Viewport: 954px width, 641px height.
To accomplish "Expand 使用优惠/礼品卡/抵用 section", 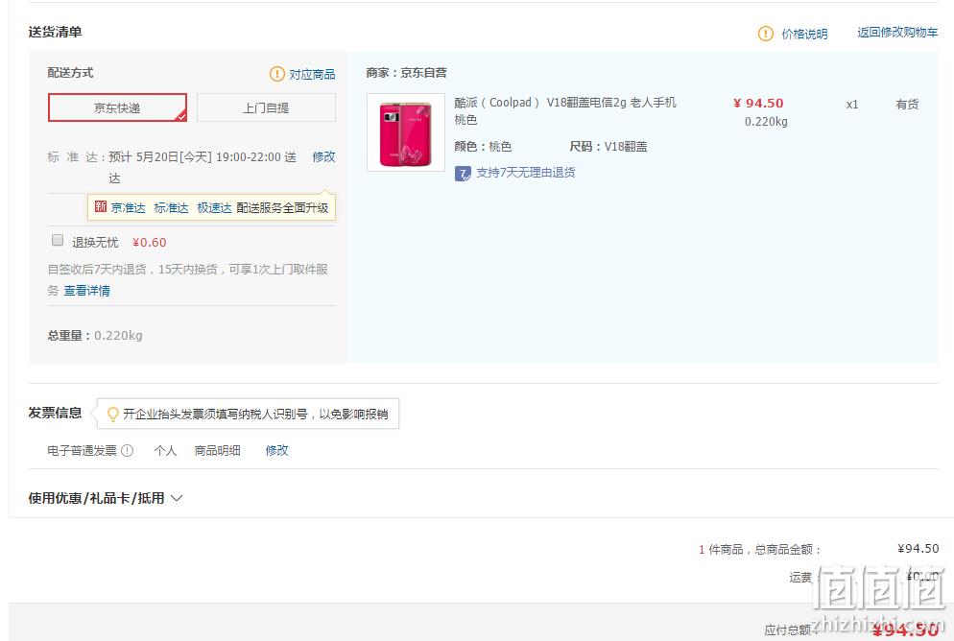I will (106, 498).
